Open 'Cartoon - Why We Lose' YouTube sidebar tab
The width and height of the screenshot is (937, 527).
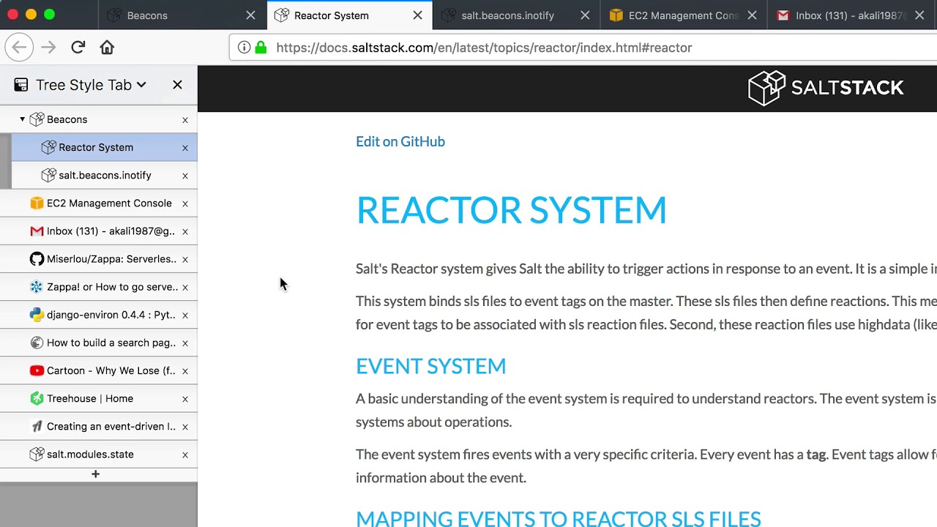tap(99, 370)
